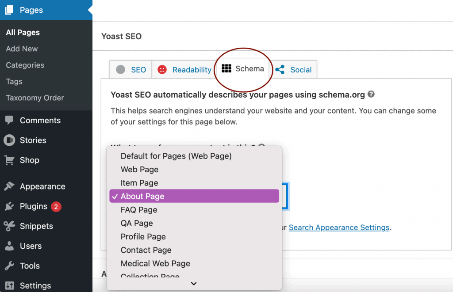
Task: Open Appearance via the paintbrush icon
Action: (x=9, y=186)
